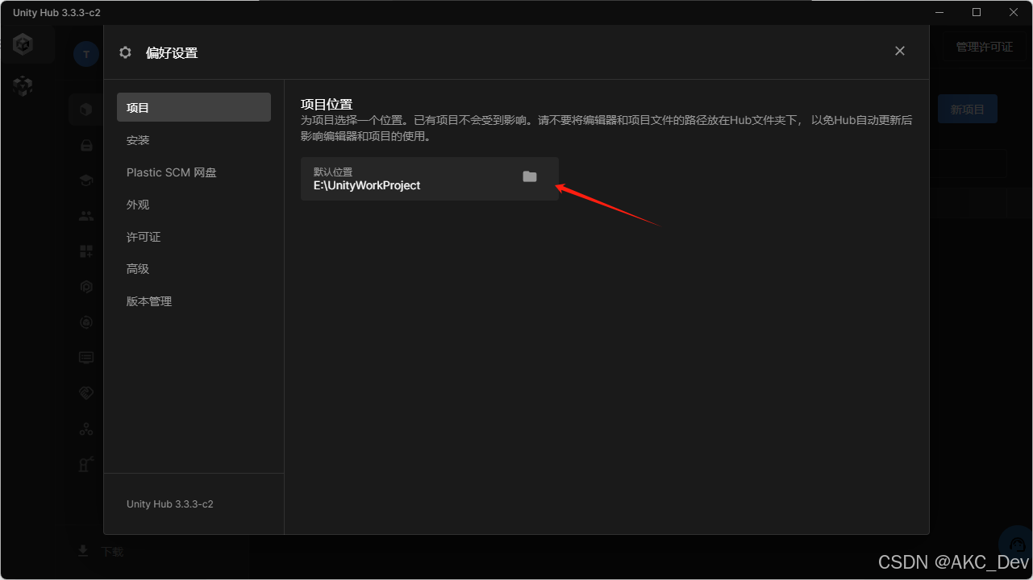Select the 版本管理 version management tab
Image resolution: width=1033 pixels, height=580 pixels.
(x=194, y=301)
